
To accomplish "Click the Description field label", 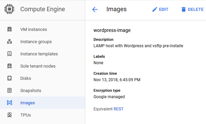I will [103, 39].
